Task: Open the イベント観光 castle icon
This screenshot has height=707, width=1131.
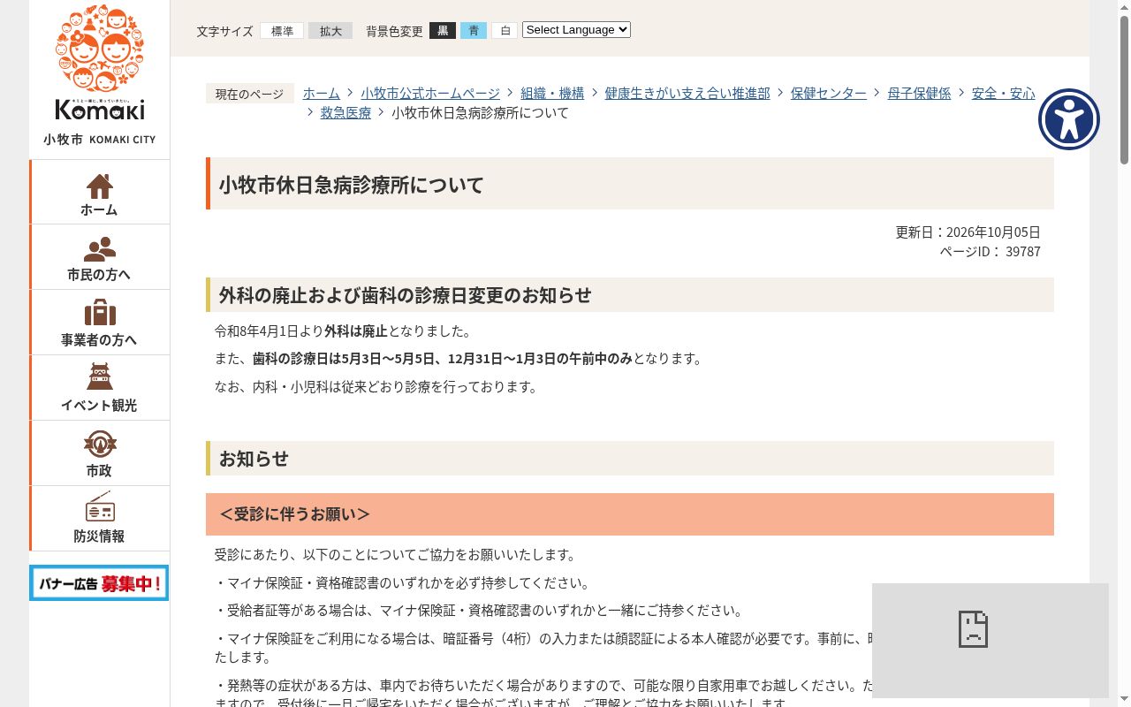Action: pos(100,377)
